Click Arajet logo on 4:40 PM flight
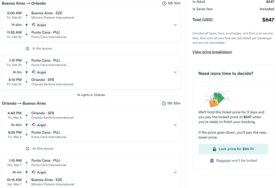Viewport: 276px width, 188px height. click(x=34, y=125)
